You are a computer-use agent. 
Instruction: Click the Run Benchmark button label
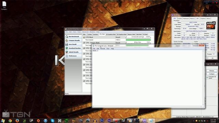click(x=74, y=37)
